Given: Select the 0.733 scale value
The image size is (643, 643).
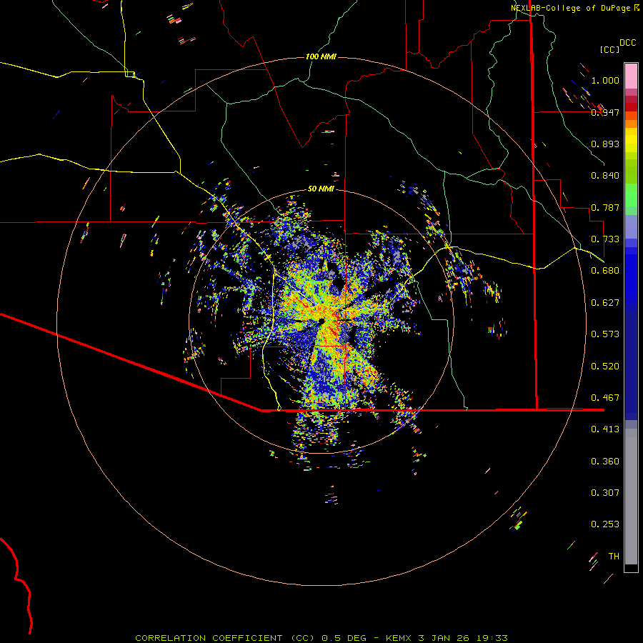Looking at the screenshot, I should click(605, 239).
